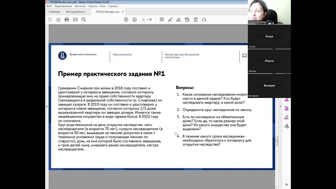Click the fourth question about срока обращения к нотариусу
Viewport: 336px width, 189px height.
coord(217,140)
